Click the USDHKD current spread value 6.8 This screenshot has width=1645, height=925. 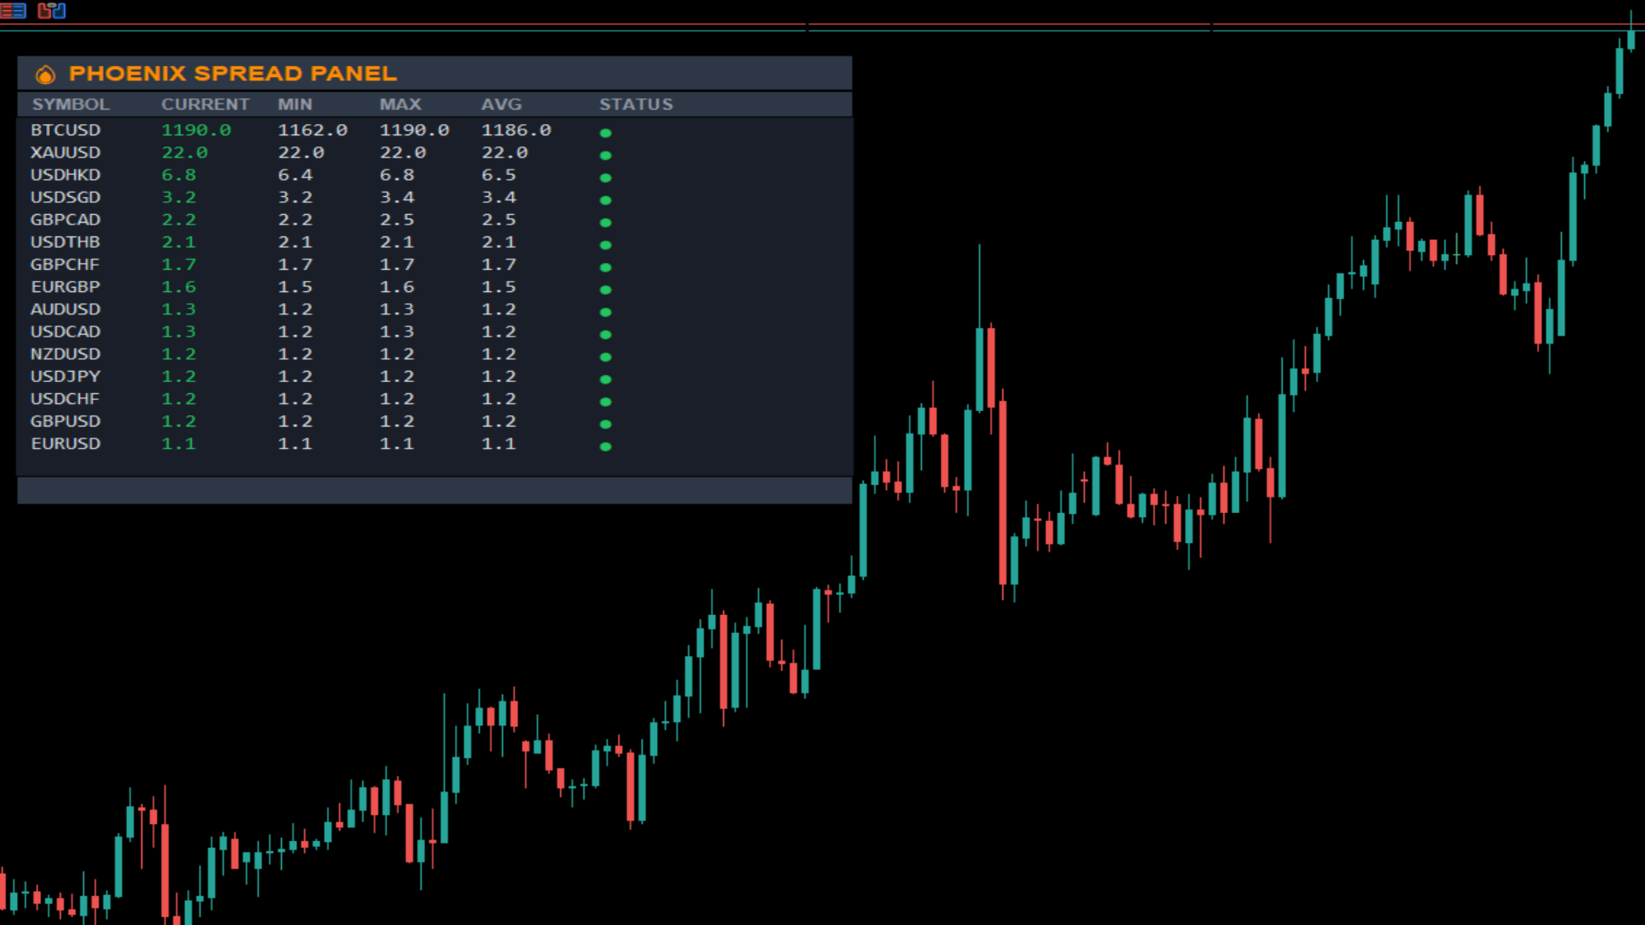coord(178,175)
